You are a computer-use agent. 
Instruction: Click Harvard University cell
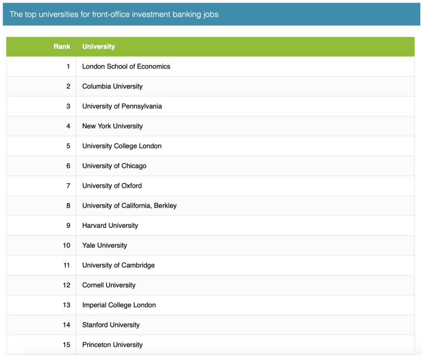point(245,225)
